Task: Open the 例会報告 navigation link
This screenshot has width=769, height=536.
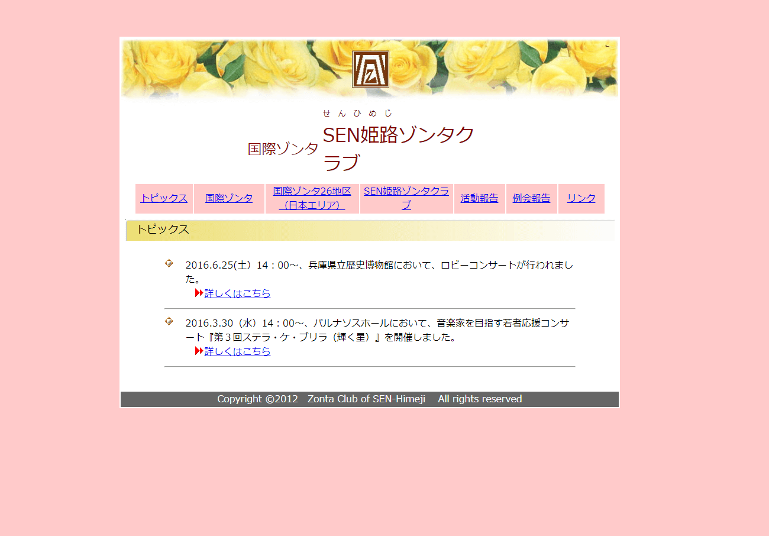Action: click(532, 198)
